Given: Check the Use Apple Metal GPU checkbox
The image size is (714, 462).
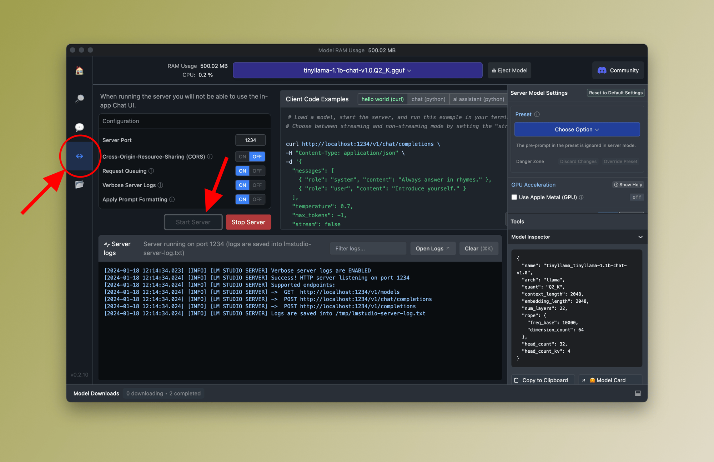Looking at the screenshot, I should [514, 197].
